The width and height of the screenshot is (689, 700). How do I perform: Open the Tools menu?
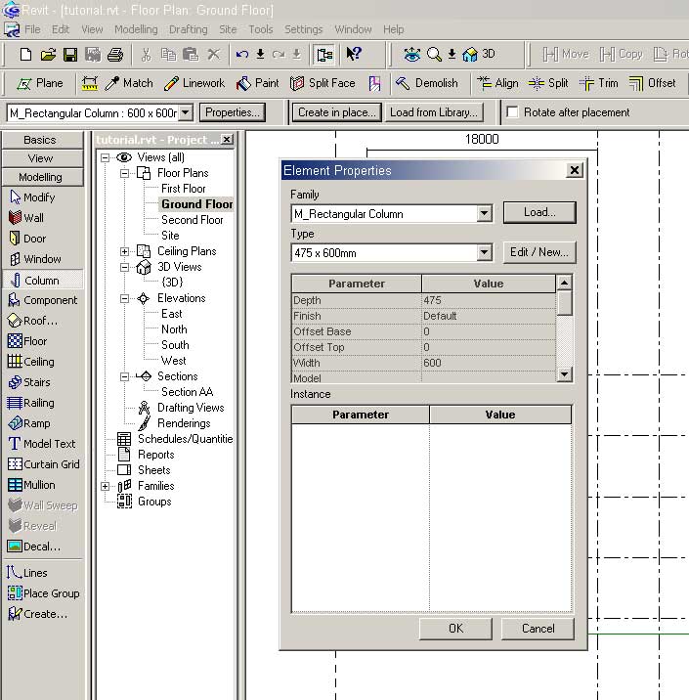[x=261, y=29]
